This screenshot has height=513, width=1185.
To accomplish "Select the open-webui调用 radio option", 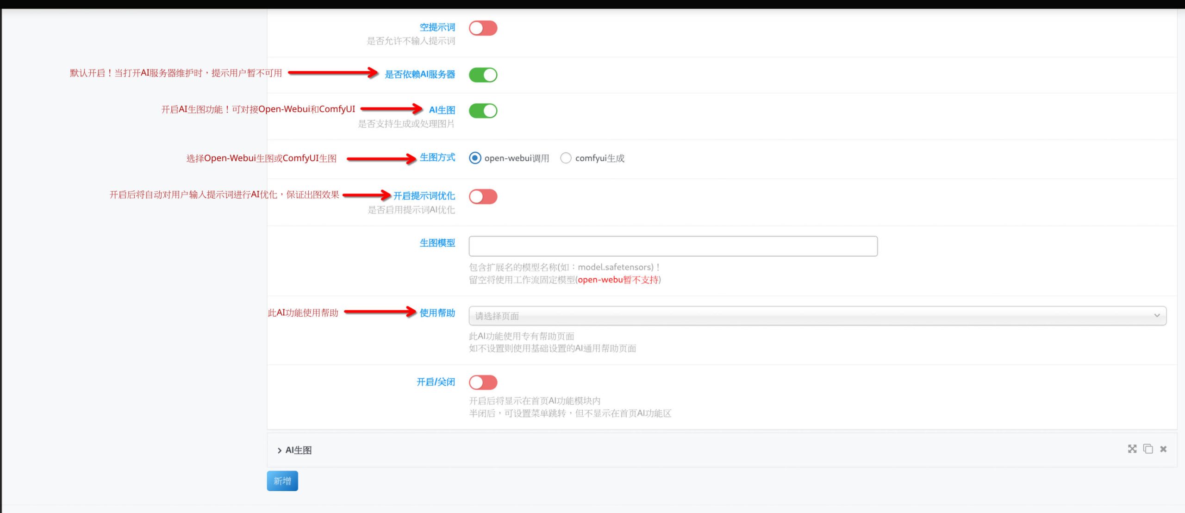I will tap(475, 158).
